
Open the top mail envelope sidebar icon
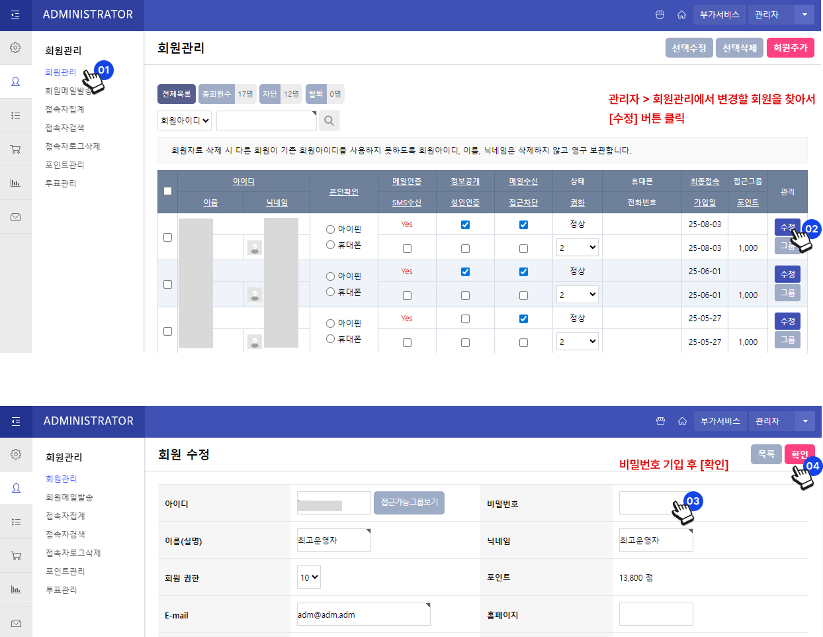coord(15,217)
